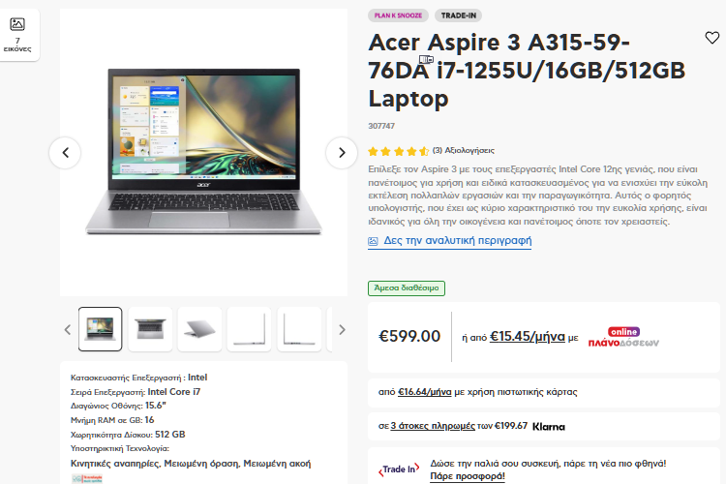This screenshot has width=726, height=484.
Task: Open the online πλάνο δόσεων logo
Action: 623,338
